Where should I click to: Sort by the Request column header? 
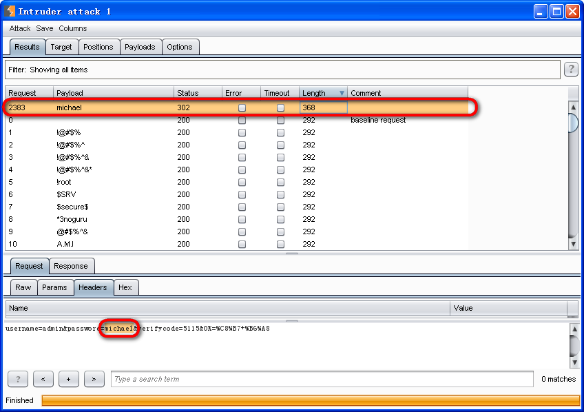[x=29, y=93]
